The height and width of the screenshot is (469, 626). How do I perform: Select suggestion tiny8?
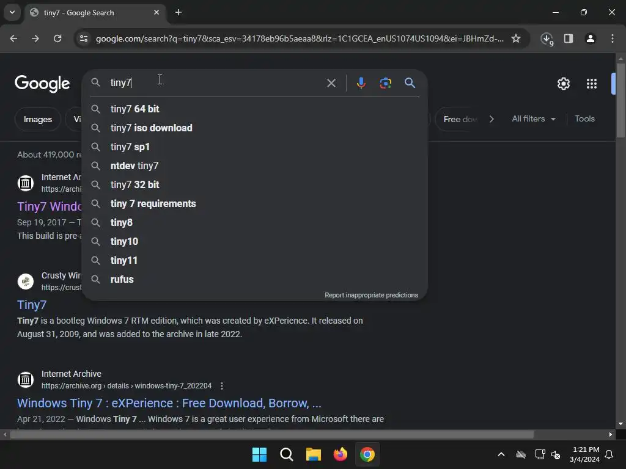(255, 222)
